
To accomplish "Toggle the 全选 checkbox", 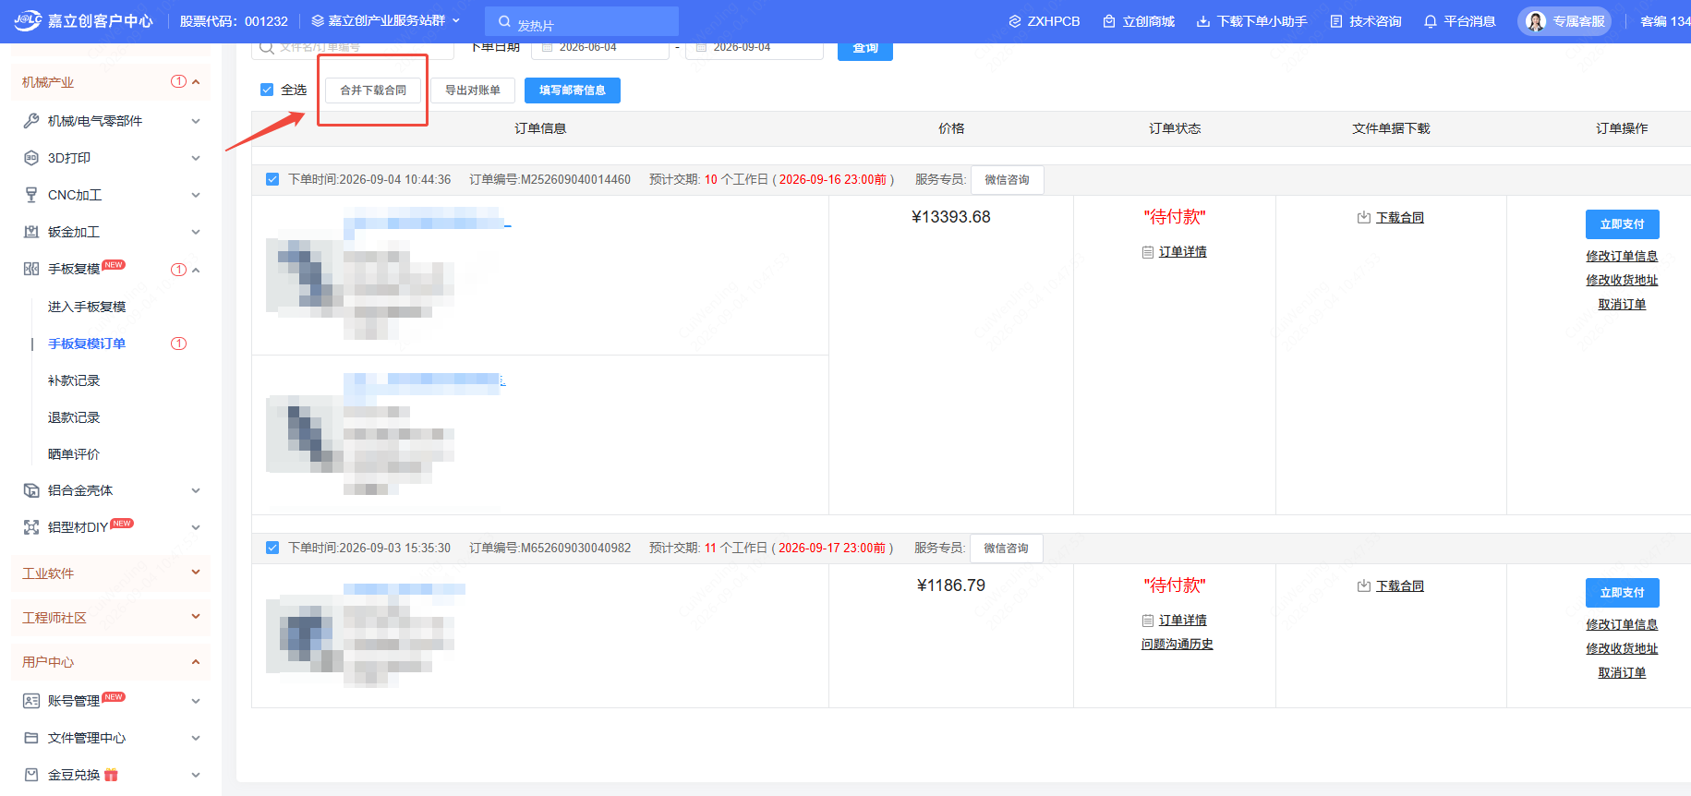I will click(x=267, y=90).
